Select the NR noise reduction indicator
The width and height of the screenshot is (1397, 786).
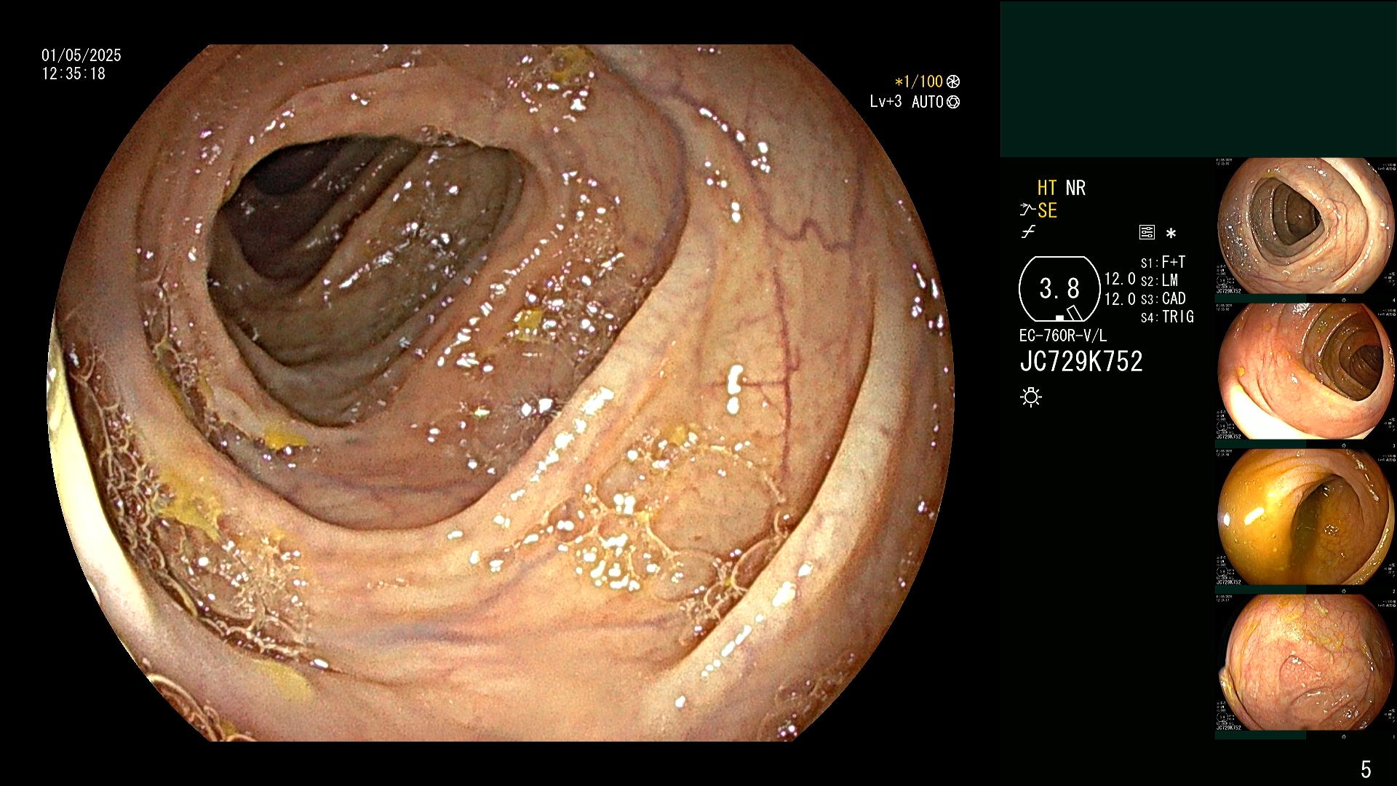point(1075,188)
